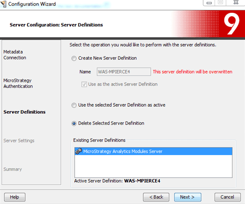This screenshot has height=204, width=245.
Task: Click the red overwritten warning text
Action: point(193,72)
